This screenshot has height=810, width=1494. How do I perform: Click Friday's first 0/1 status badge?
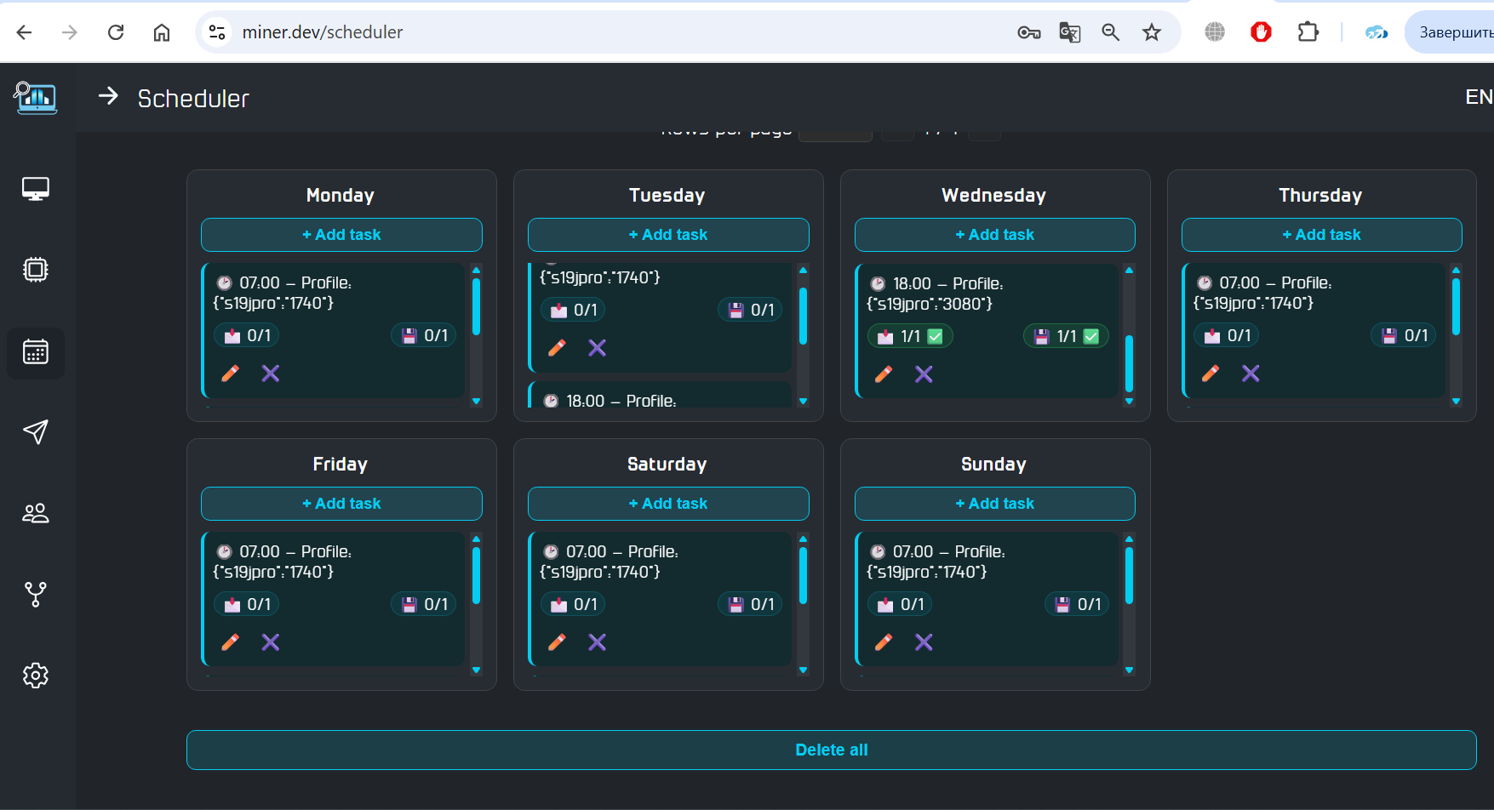click(247, 604)
